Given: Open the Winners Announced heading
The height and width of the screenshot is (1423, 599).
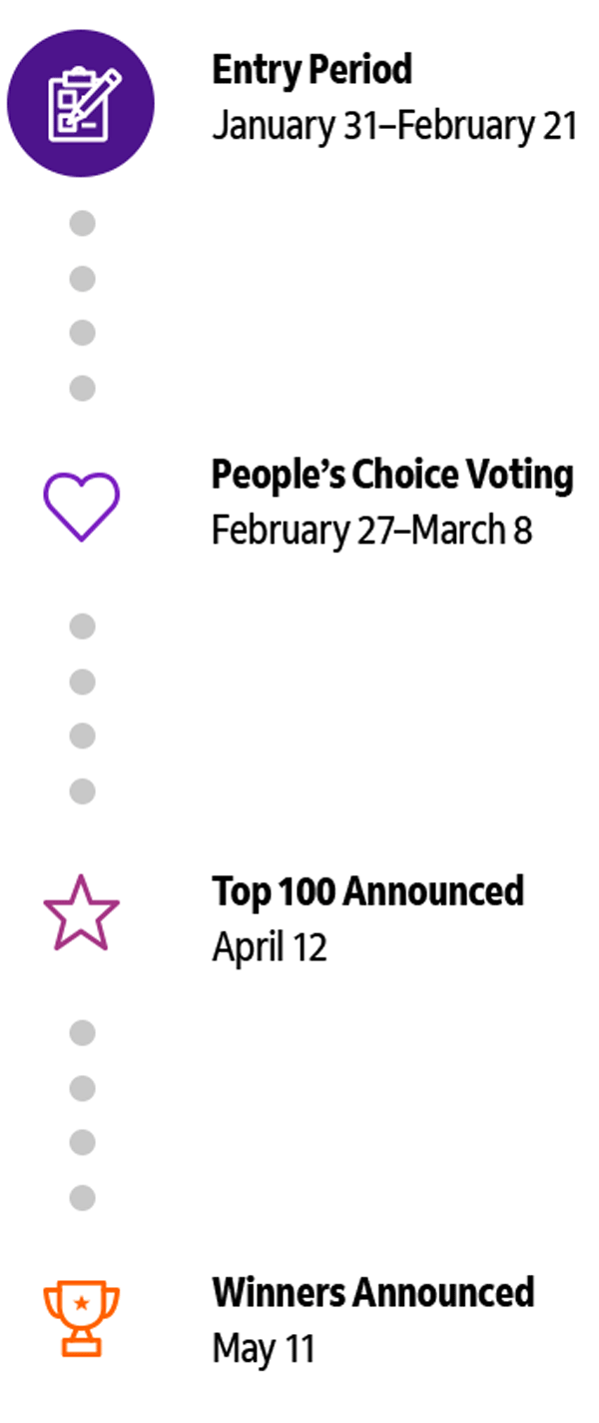Looking at the screenshot, I should pyautogui.click(x=373, y=1292).
